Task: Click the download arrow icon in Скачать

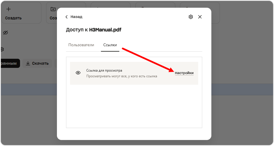Action: (x=28, y=63)
